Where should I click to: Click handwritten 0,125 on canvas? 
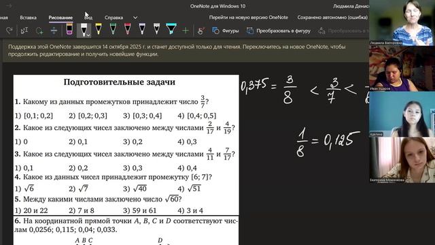pyautogui.click(x=342, y=140)
